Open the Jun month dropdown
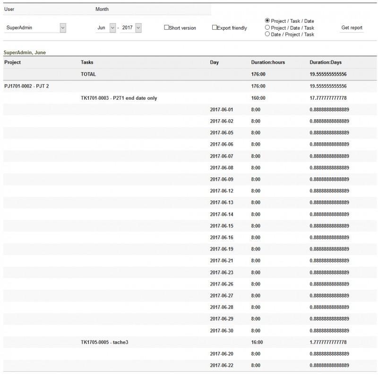Screen dimensions: 378x375 coord(104,27)
